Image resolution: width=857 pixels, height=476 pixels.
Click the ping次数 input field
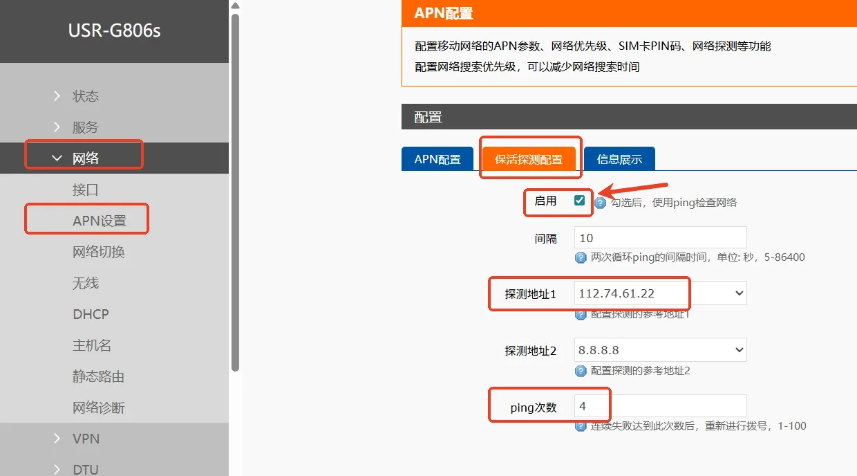(661, 406)
